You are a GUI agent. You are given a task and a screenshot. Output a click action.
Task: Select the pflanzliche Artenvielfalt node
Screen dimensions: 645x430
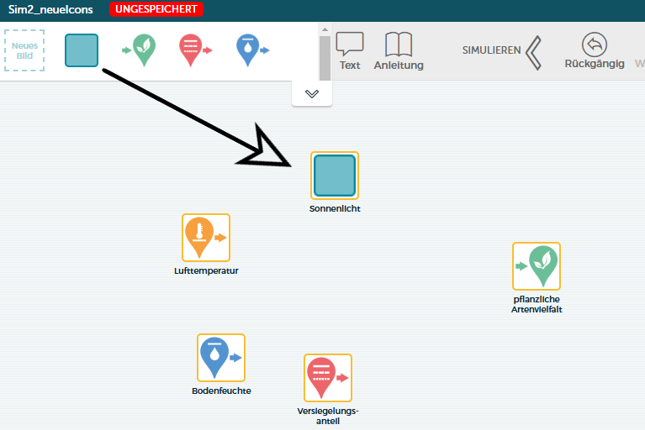[537, 266]
